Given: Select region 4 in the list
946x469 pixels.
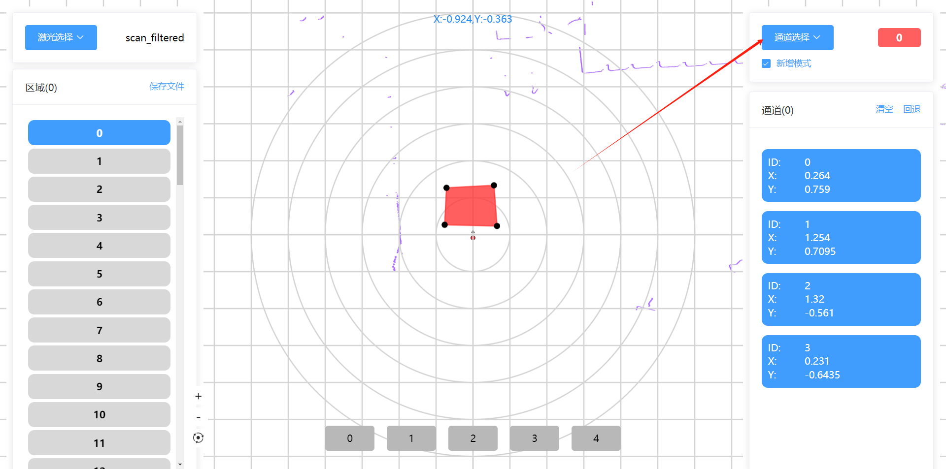Looking at the screenshot, I should coord(99,246).
